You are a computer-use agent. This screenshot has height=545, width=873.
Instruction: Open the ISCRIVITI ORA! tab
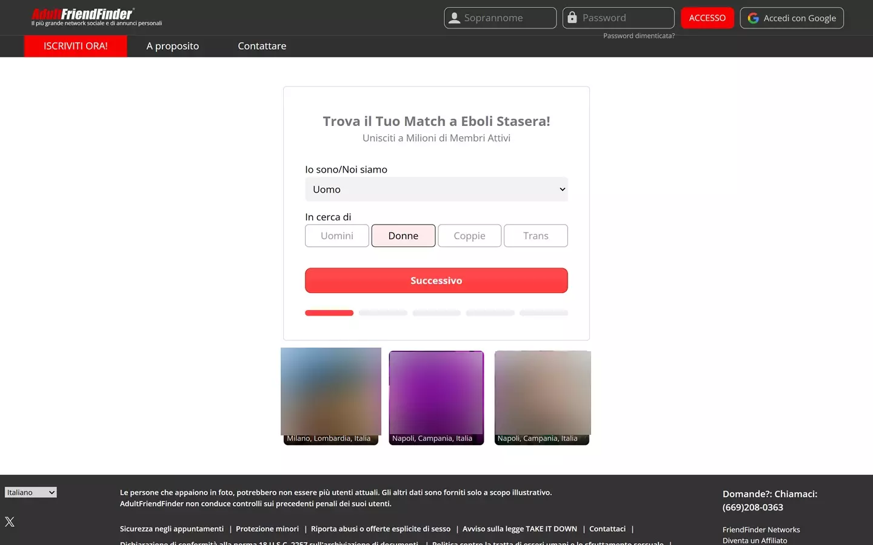click(76, 46)
